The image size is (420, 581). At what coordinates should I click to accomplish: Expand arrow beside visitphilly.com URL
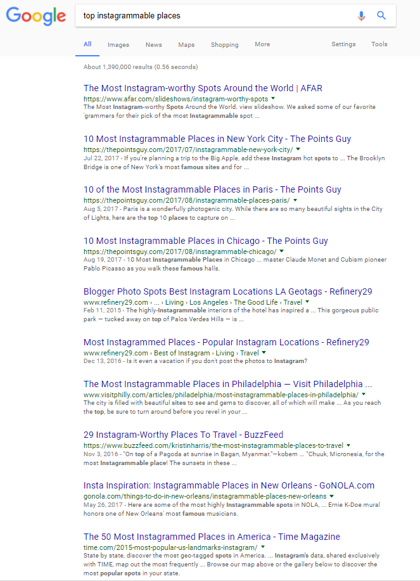pyautogui.click(x=364, y=394)
